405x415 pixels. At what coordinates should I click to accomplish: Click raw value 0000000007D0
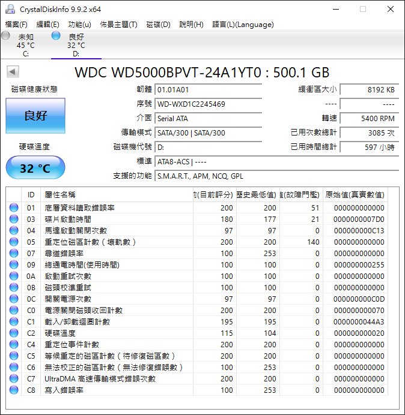[359, 219]
